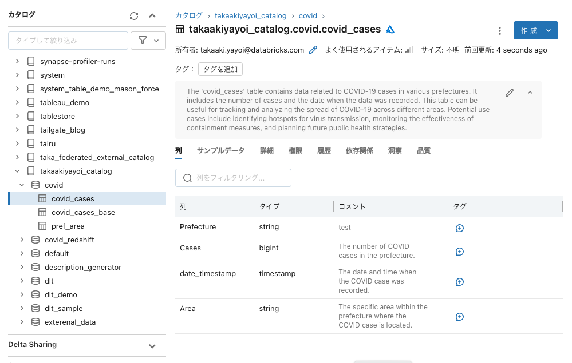Add a tag to the Prefecture column

pyautogui.click(x=459, y=228)
